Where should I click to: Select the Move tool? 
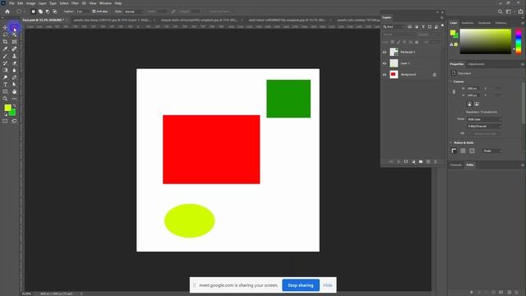(5, 27)
